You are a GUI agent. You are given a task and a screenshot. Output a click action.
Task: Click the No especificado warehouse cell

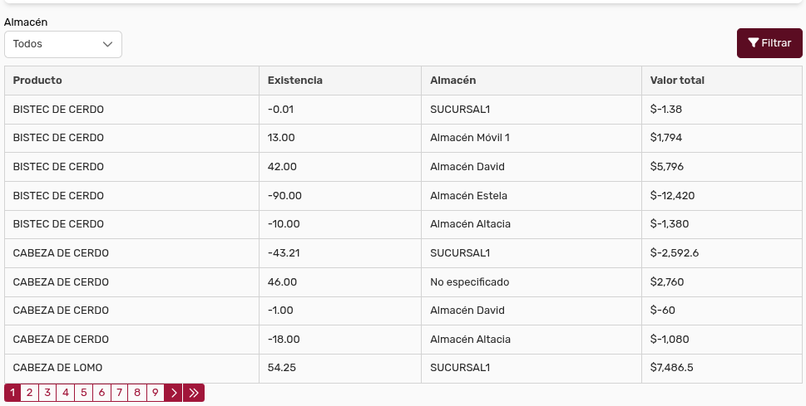(469, 282)
